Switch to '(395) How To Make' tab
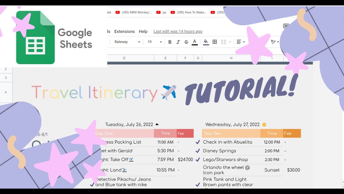The image size is (344, 194). 189,12
